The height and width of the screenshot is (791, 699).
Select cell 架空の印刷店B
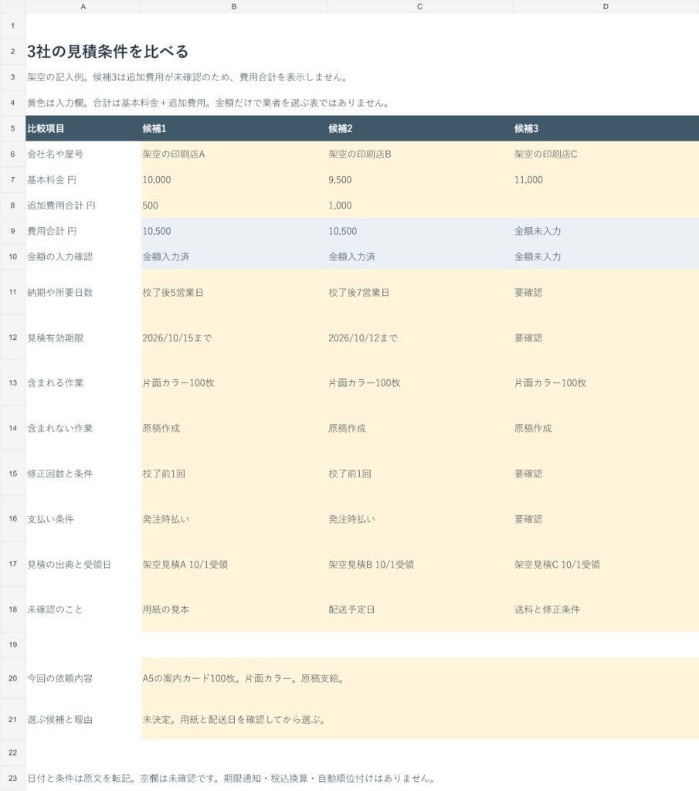(x=420, y=154)
